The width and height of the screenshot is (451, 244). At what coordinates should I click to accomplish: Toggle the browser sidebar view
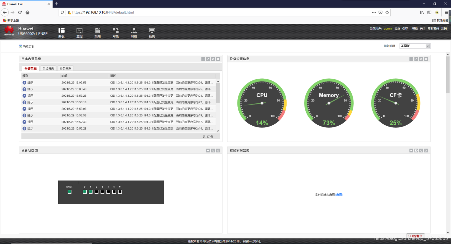tap(429, 12)
